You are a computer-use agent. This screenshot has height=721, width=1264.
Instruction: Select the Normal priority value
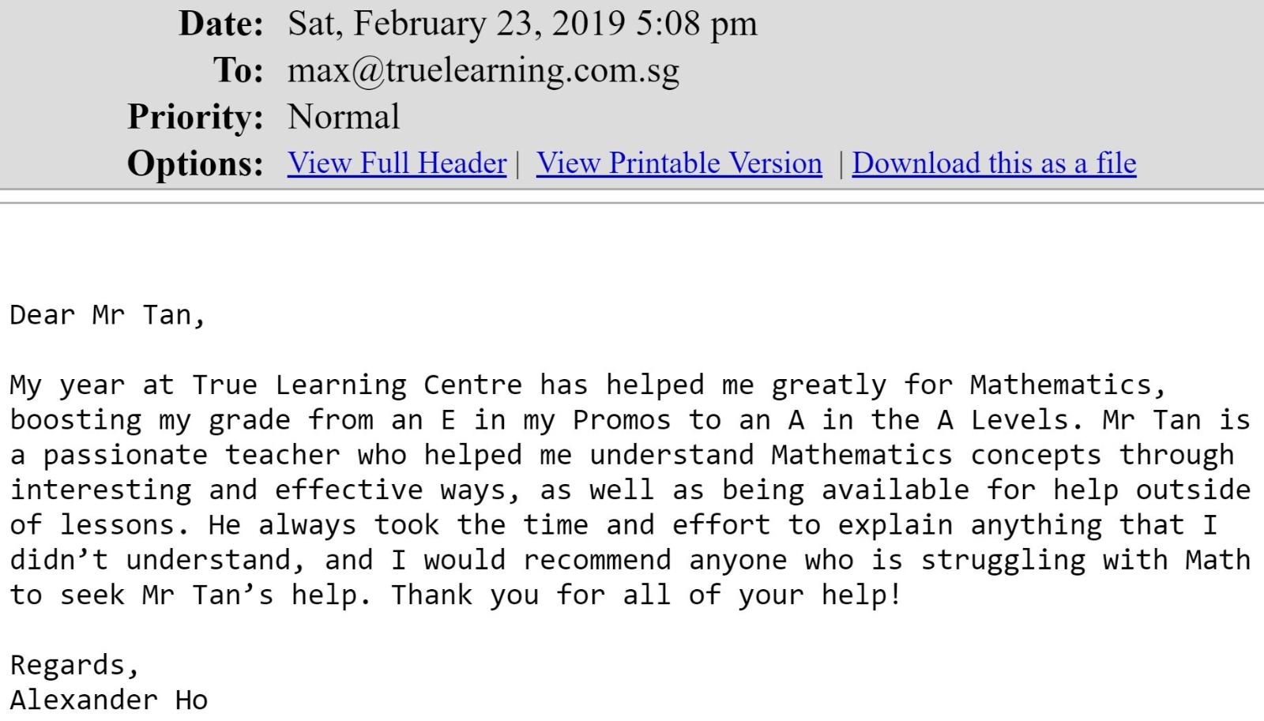pos(344,117)
